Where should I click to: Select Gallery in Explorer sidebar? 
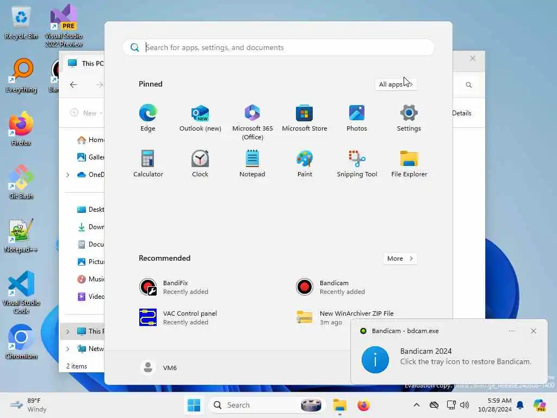(x=90, y=157)
